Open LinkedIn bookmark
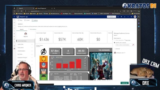The image size is (160, 90). [94, 13]
